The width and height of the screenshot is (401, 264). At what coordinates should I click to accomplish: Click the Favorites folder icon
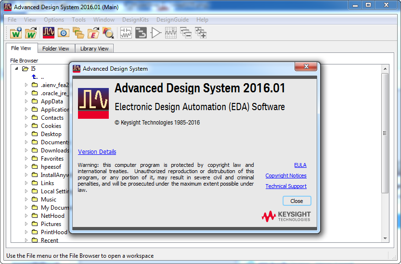35,158
